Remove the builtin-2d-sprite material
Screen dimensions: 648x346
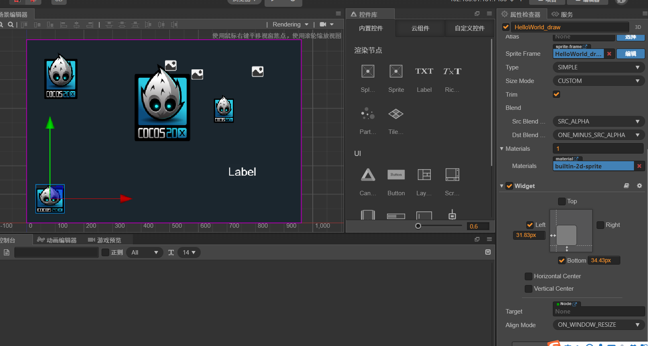639,166
